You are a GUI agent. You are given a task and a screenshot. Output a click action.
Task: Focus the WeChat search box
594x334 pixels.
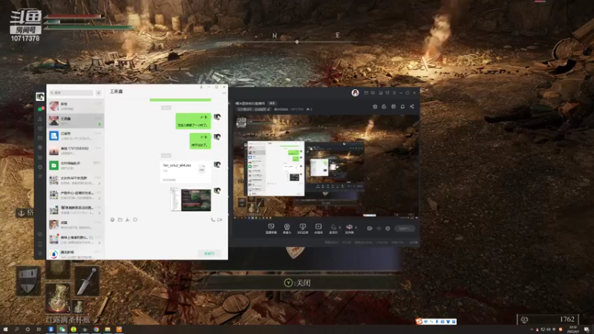coord(71,93)
